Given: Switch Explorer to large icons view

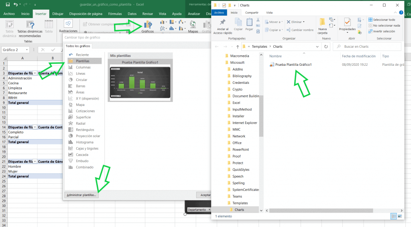Looking at the screenshot, I should 400,216.
